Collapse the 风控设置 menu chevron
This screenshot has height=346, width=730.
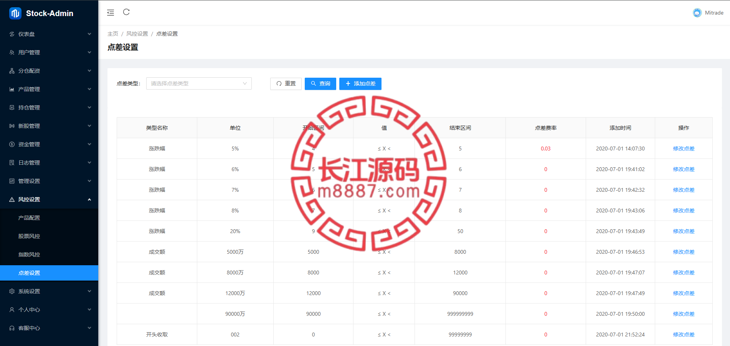[x=89, y=199]
